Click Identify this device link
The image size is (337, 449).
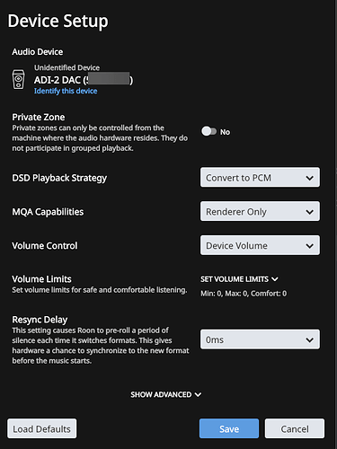click(66, 91)
